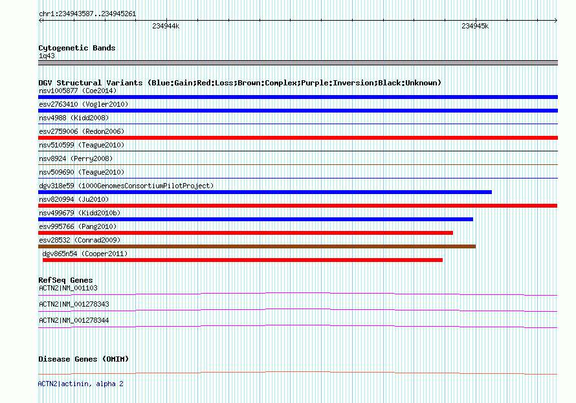Screen dimensions: 576x403
Task: Click the gray 1q43 cytogenetic band bar
Action: (x=298, y=63)
